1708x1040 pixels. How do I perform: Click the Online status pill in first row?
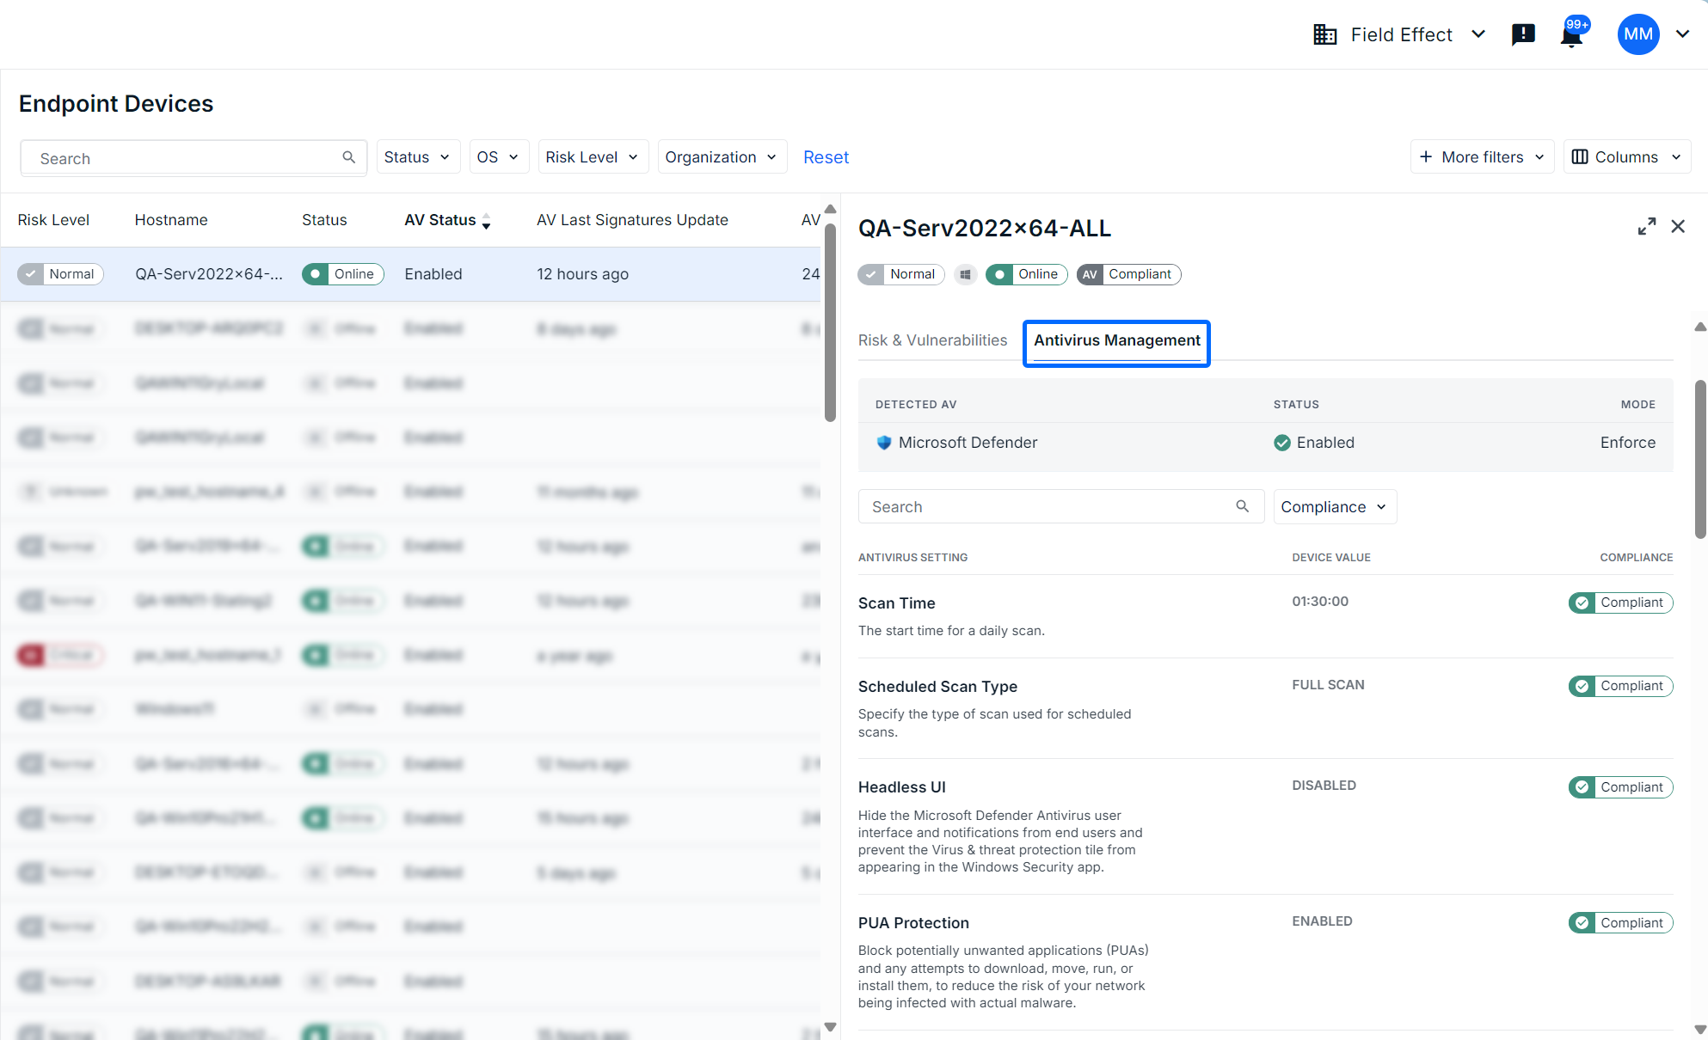(x=342, y=274)
